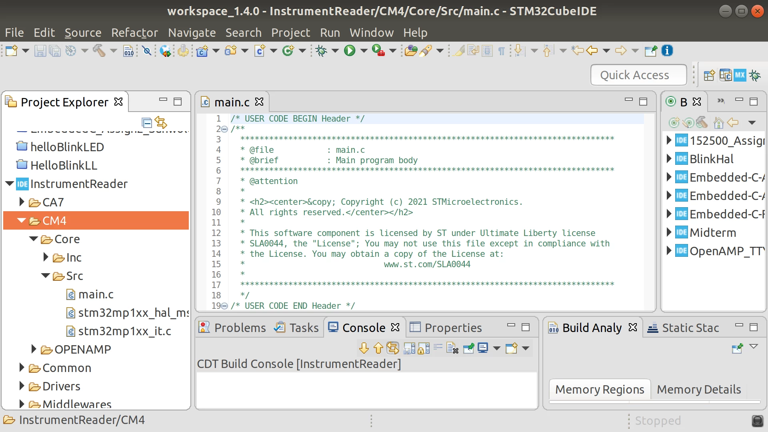This screenshot has width=768, height=432.
Task: Click the Quick Access search field
Action: pyautogui.click(x=638, y=75)
